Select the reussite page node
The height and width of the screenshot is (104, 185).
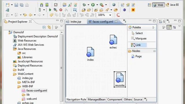pyautogui.click(x=120, y=79)
